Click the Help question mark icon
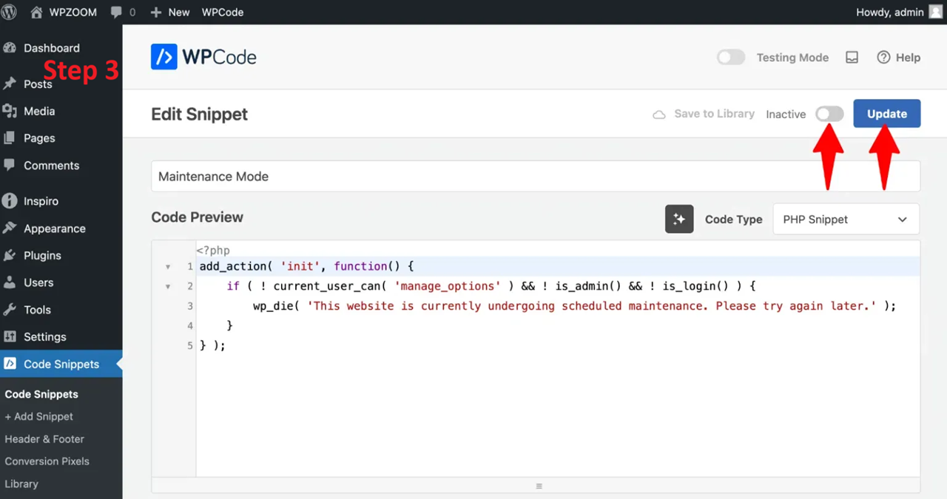Image resolution: width=947 pixels, height=499 pixels. [x=883, y=58]
